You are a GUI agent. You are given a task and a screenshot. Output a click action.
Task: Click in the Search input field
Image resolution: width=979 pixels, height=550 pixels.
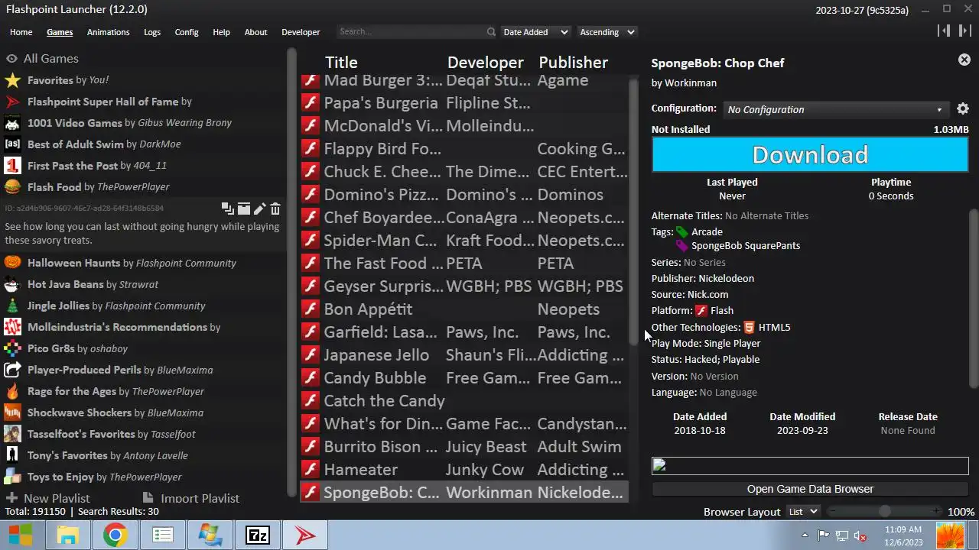[411, 32]
